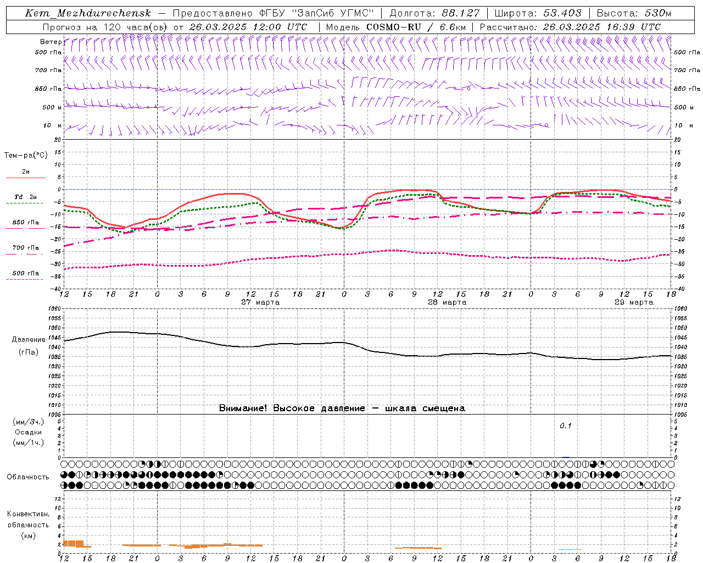This screenshot has width=703, height=563.
Task: Click the text "Прогноз на 120 часа(ов)"
Action: [x=105, y=27]
